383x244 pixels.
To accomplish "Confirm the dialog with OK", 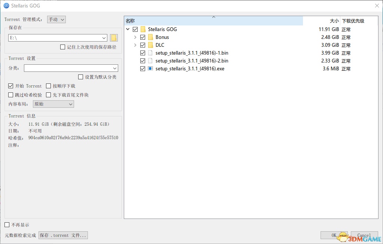I will click(x=334, y=235).
